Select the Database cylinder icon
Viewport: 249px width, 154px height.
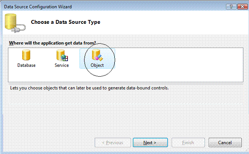pos(26,55)
